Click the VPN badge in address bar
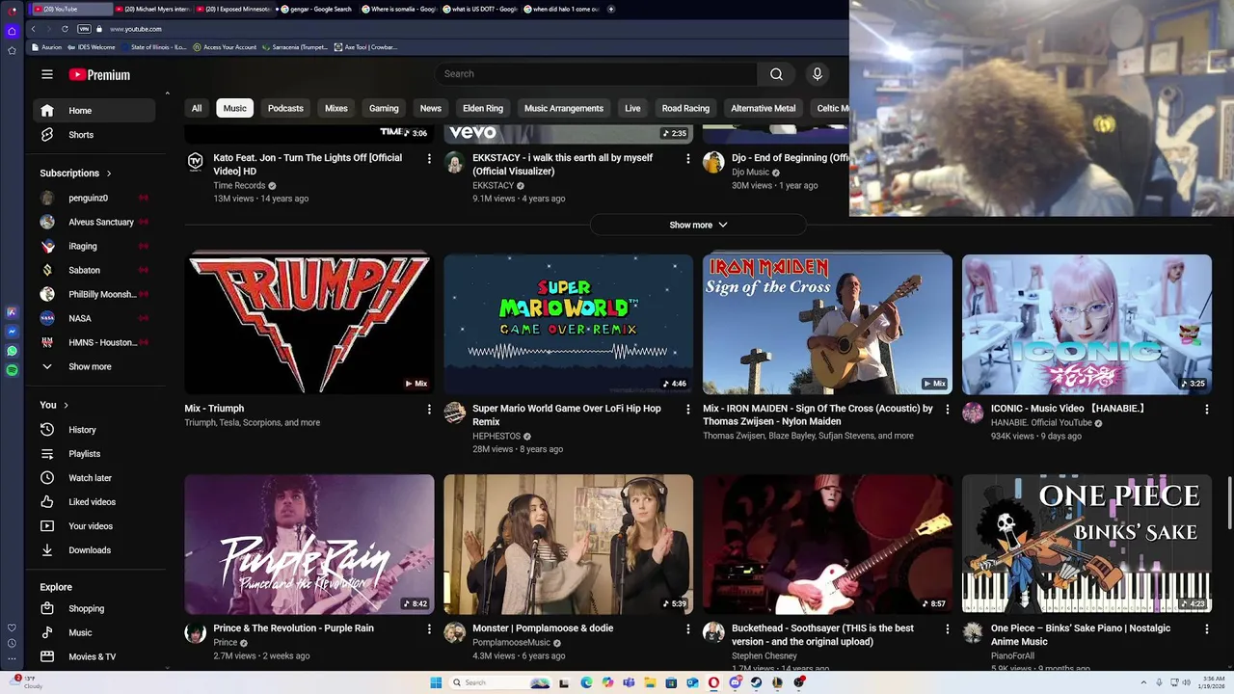The height and width of the screenshot is (694, 1234). click(84, 29)
